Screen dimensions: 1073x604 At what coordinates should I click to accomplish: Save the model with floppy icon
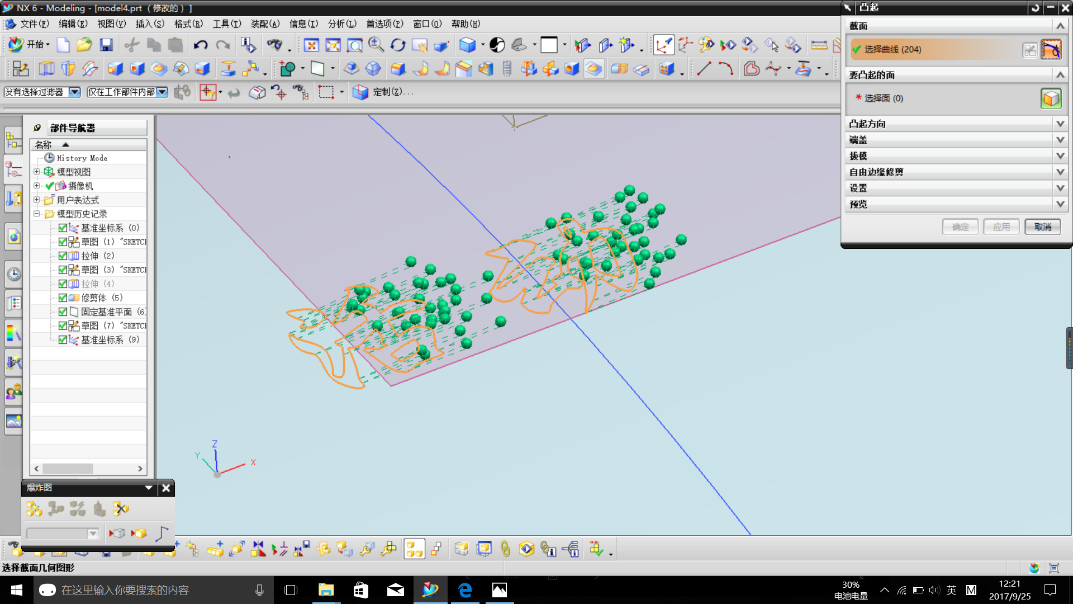(x=106, y=45)
